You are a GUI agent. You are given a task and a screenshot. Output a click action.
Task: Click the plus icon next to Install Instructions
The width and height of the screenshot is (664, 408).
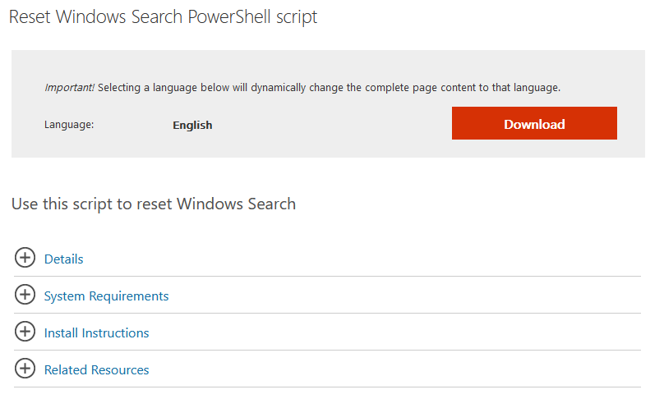coord(25,332)
